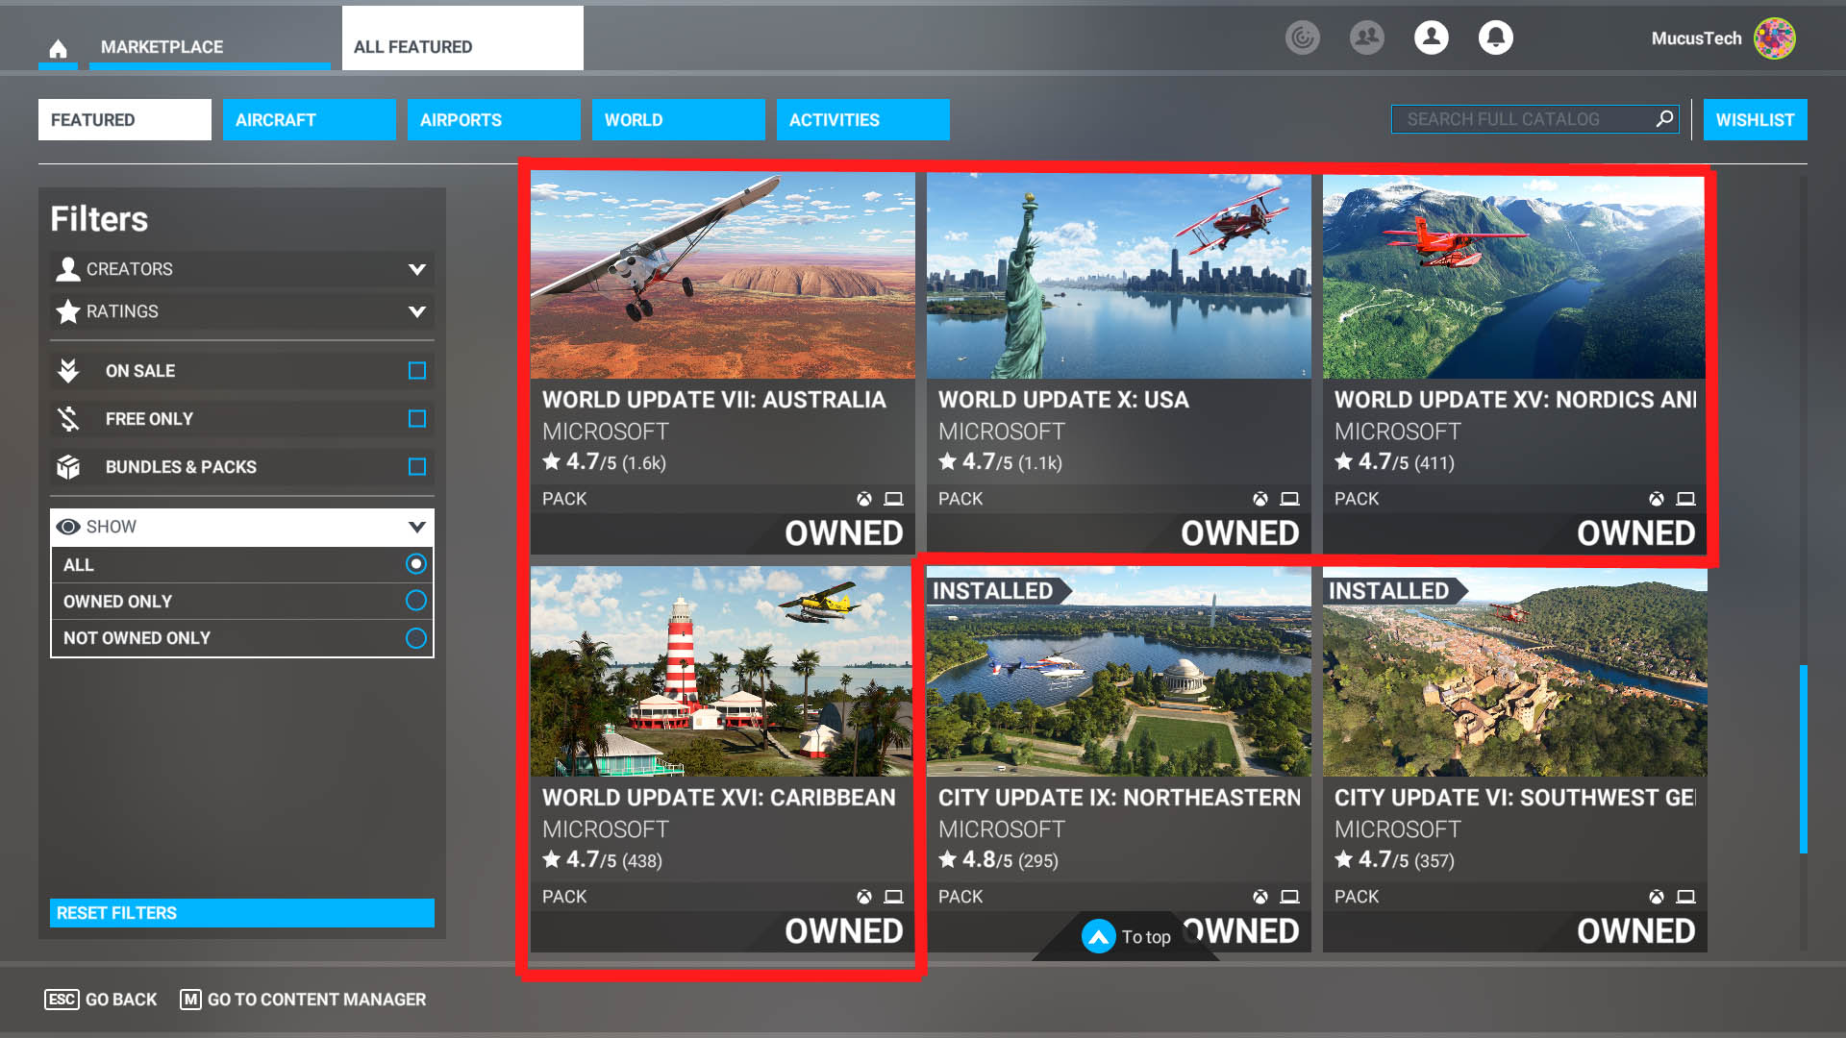This screenshot has width=1846, height=1038.
Task: Select the Owned Only radio option
Action: (x=415, y=601)
